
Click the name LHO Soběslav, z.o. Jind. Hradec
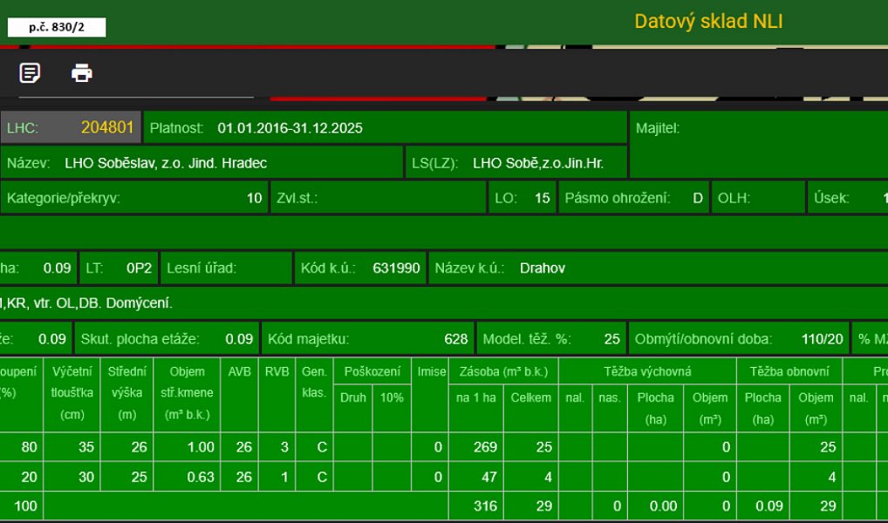[x=166, y=163]
